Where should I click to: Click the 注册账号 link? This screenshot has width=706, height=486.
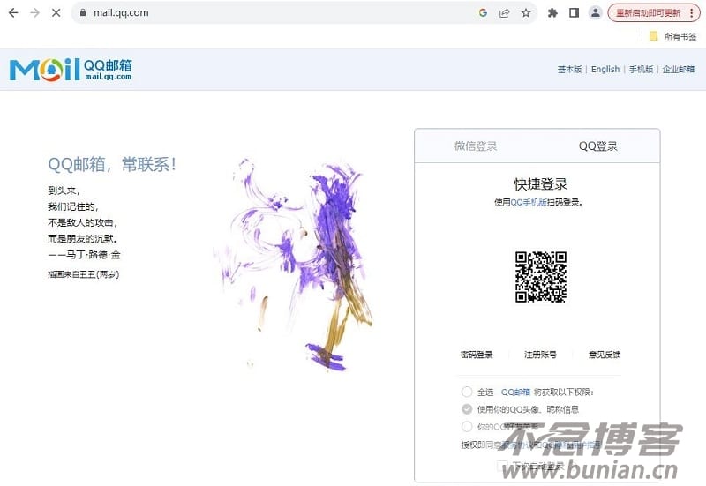(x=540, y=355)
